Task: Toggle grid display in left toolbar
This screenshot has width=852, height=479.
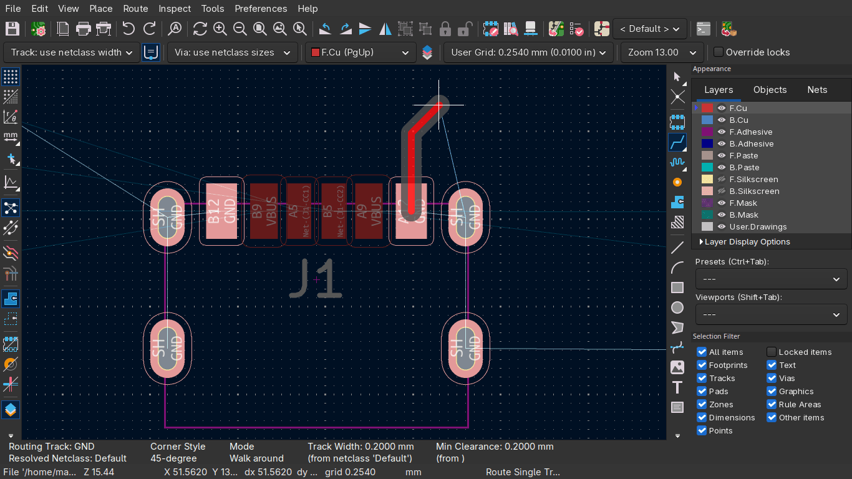Action: click(11, 77)
